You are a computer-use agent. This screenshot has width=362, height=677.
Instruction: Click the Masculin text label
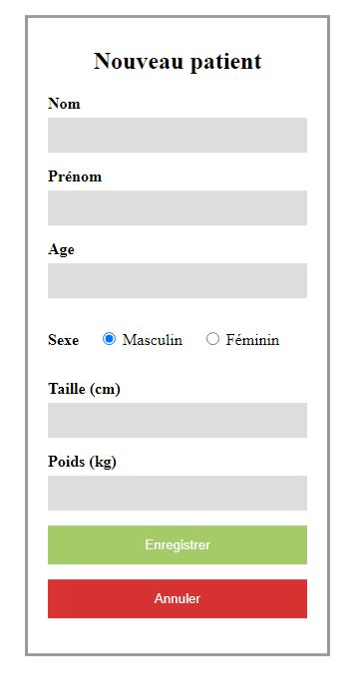point(152,340)
